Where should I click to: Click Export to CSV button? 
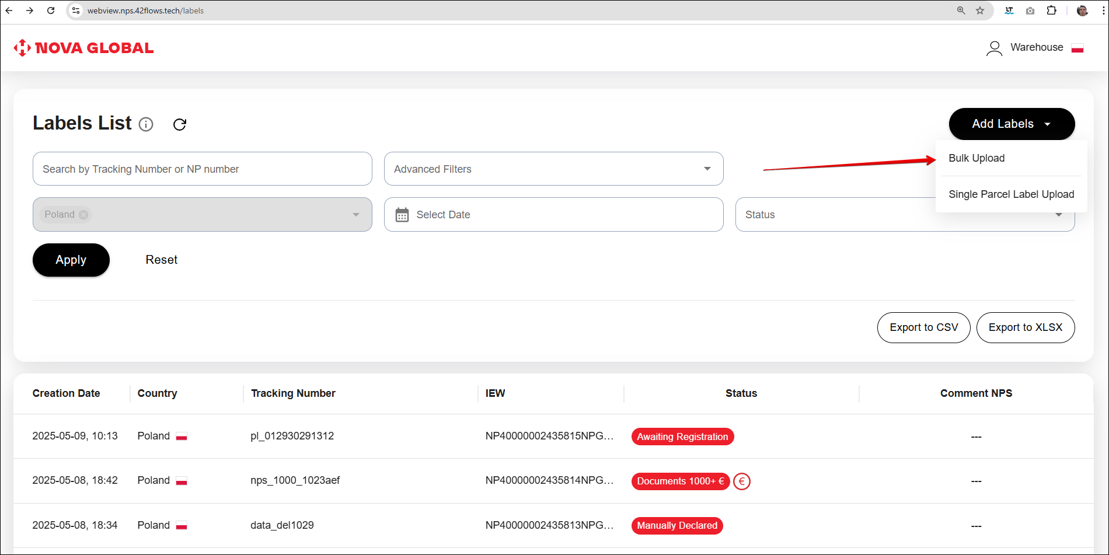click(923, 327)
